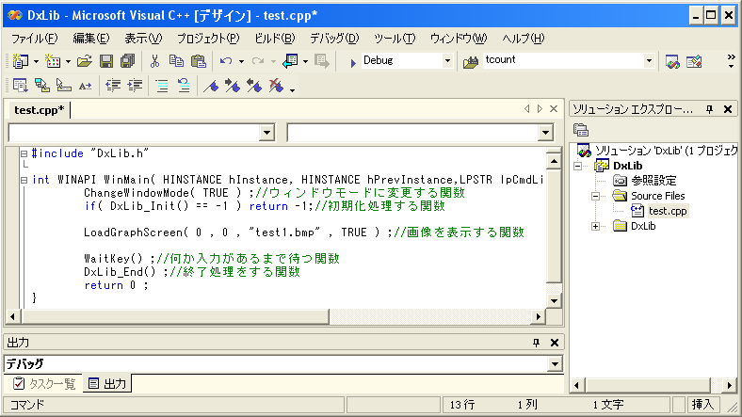Open the Navigate Backward dropdown arrow
Image resolution: width=742 pixels, height=417 pixels.
305,61
